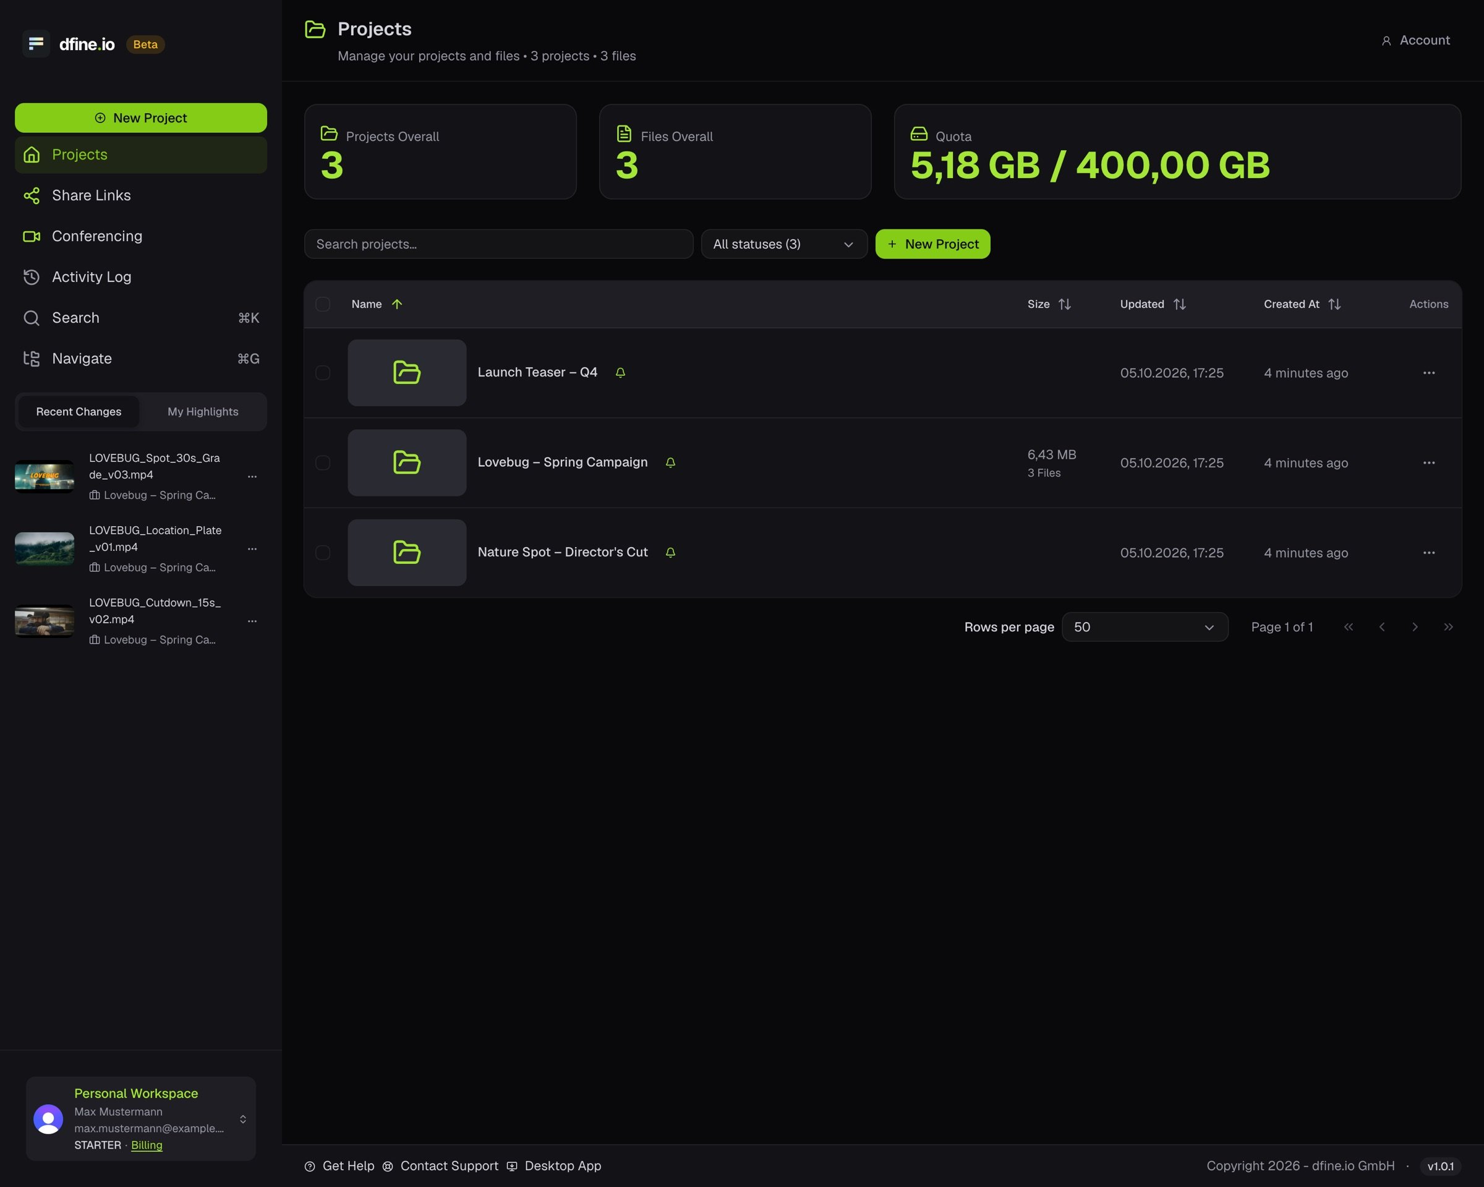Sort table by Created At column
Viewport: 1484px width, 1187px height.
[x=1302, y=304]
